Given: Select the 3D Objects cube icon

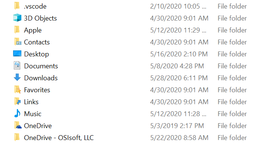Looking at the screenshot, I should (17, 18).
